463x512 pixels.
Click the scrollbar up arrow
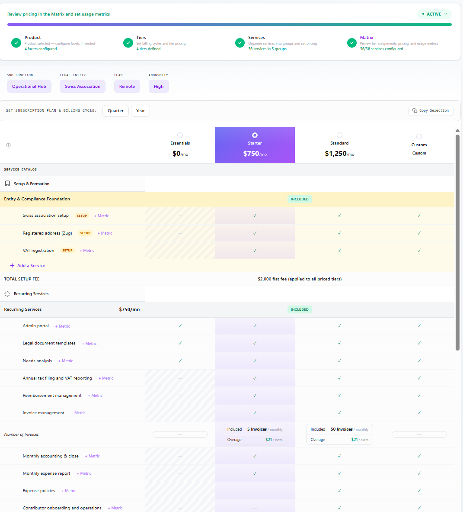click(x=457, y=131)
